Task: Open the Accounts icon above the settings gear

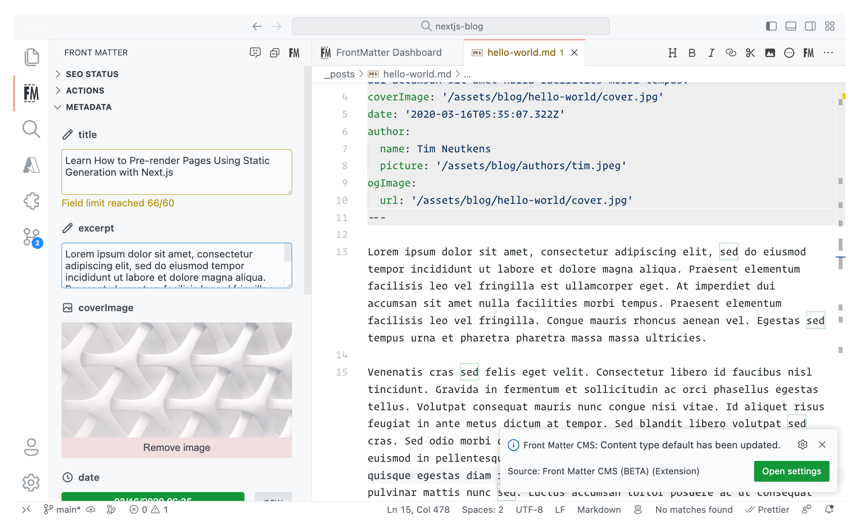Action: point(31,447)
